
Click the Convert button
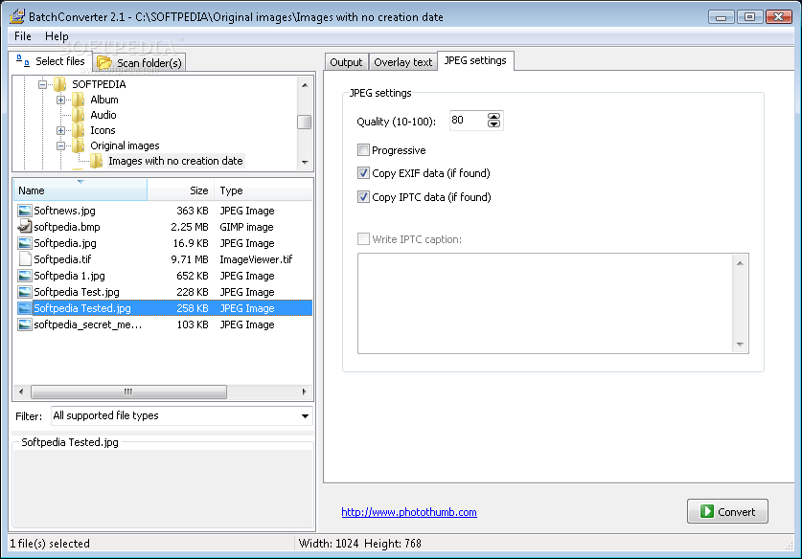click(x=727, y=511)
